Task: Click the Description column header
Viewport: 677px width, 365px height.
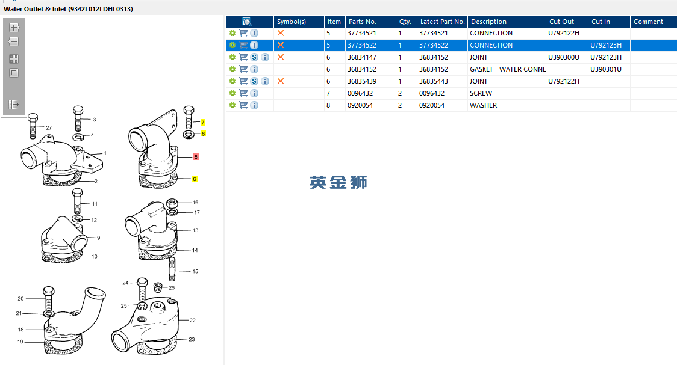Action: pos(488,22)
